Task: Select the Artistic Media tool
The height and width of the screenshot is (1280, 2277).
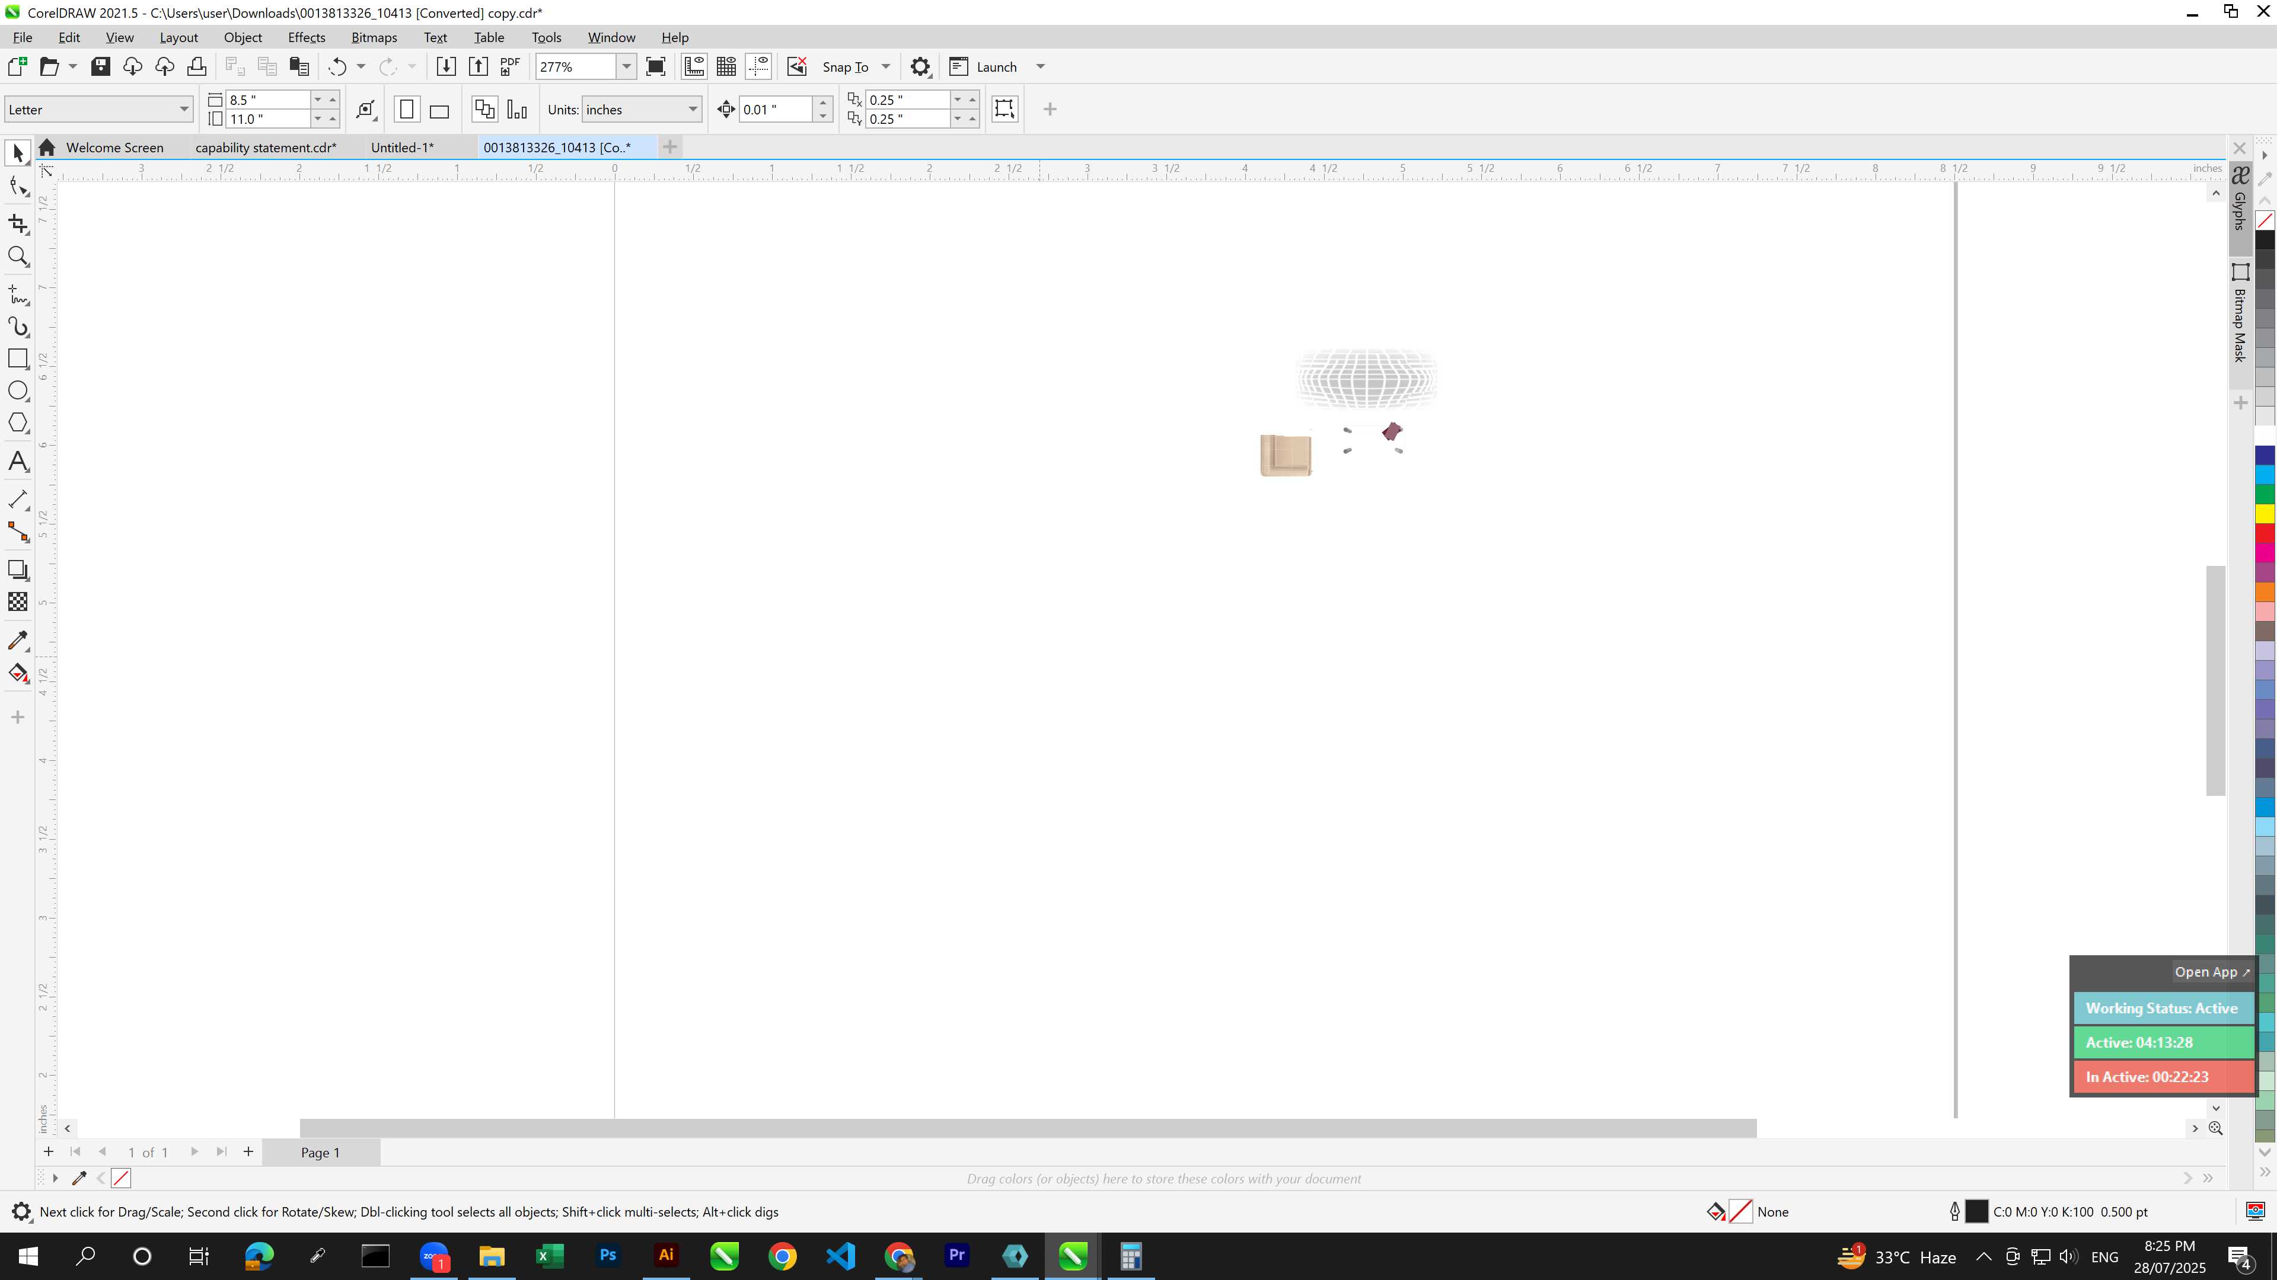Action: 18,327
